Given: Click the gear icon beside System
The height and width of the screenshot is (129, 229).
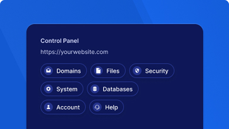Looking at the screenshot, I should pyautogui.click(x=48, y=89).
